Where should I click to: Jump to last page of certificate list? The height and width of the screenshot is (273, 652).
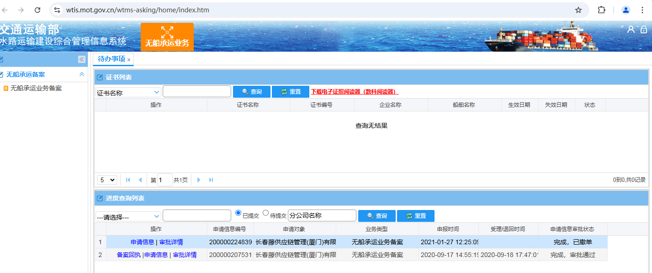tap(211, 180)
